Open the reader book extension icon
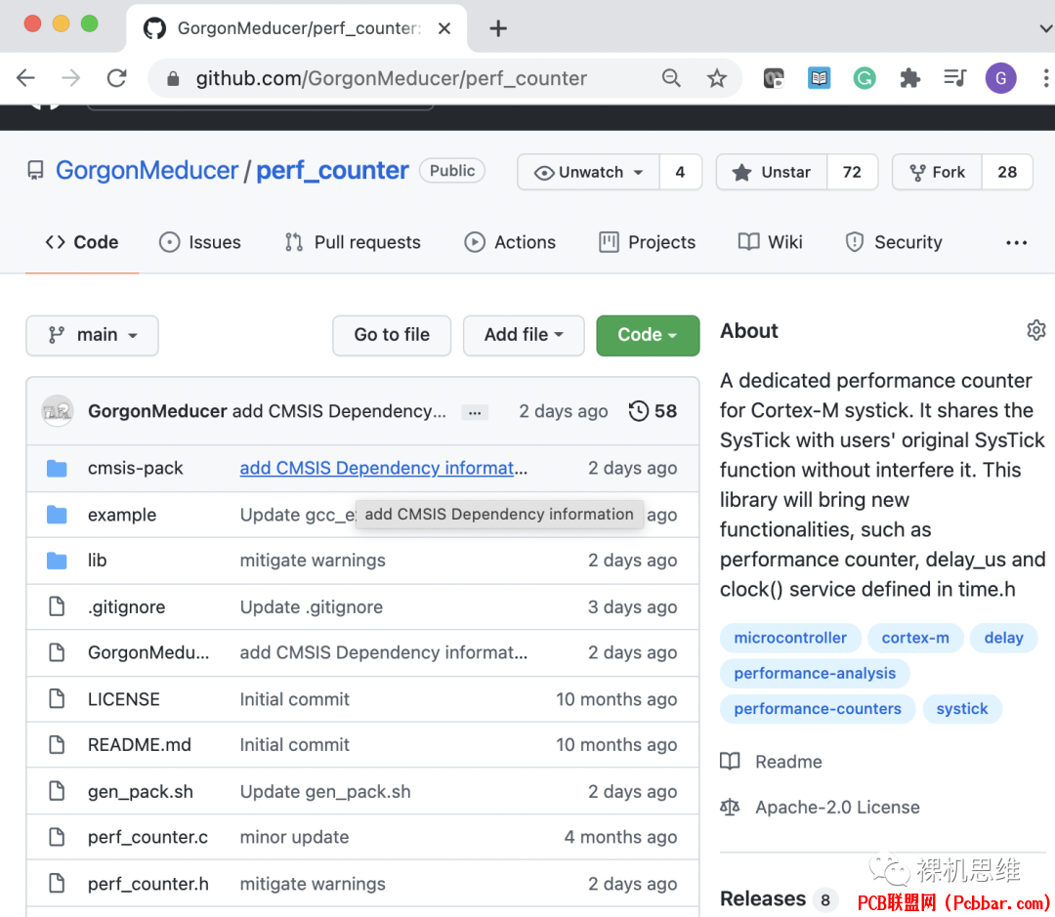 (819, 78)
